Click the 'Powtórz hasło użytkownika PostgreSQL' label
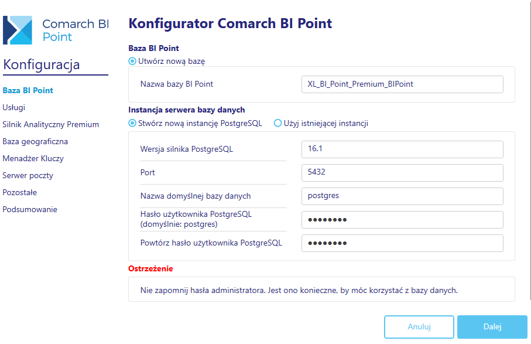The image size is (531, 344). [x=211, y=243]
